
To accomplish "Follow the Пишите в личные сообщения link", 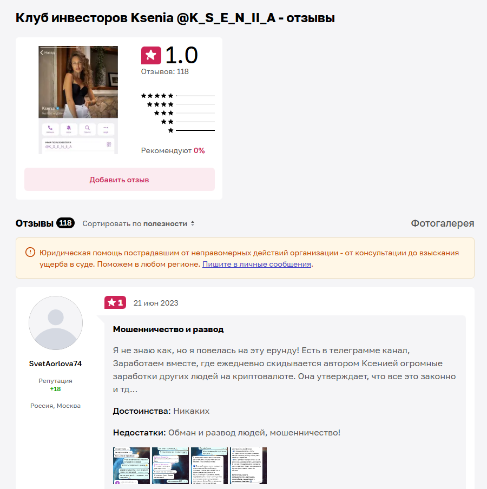I will [x=256, y=264].
